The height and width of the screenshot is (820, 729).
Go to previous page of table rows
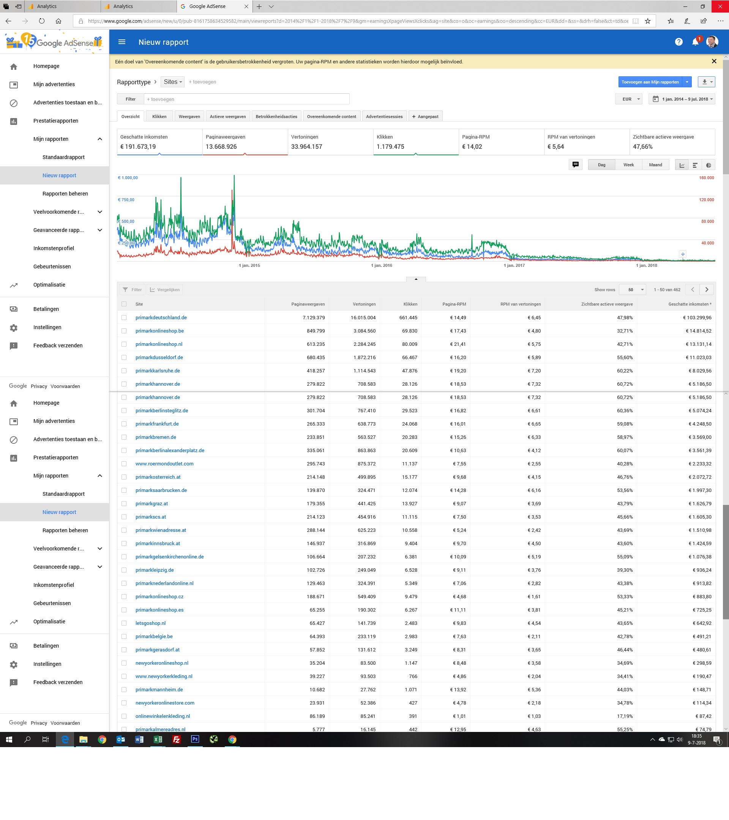coord(693,290)
